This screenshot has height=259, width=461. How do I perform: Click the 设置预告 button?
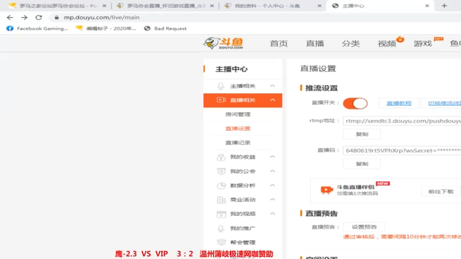click(364, 227)
